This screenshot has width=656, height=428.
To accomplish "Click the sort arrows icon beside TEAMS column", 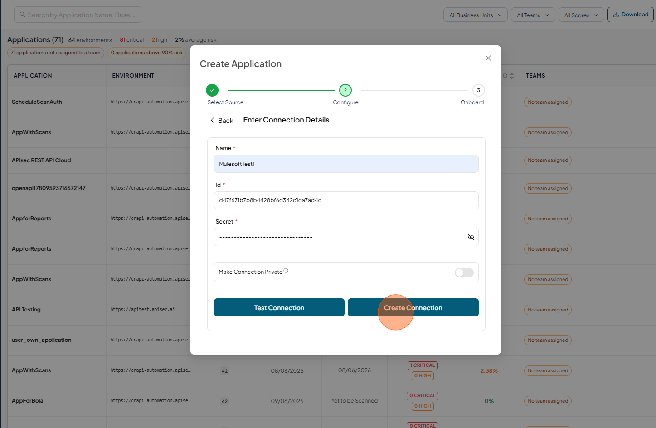I will tap(512, 76).
